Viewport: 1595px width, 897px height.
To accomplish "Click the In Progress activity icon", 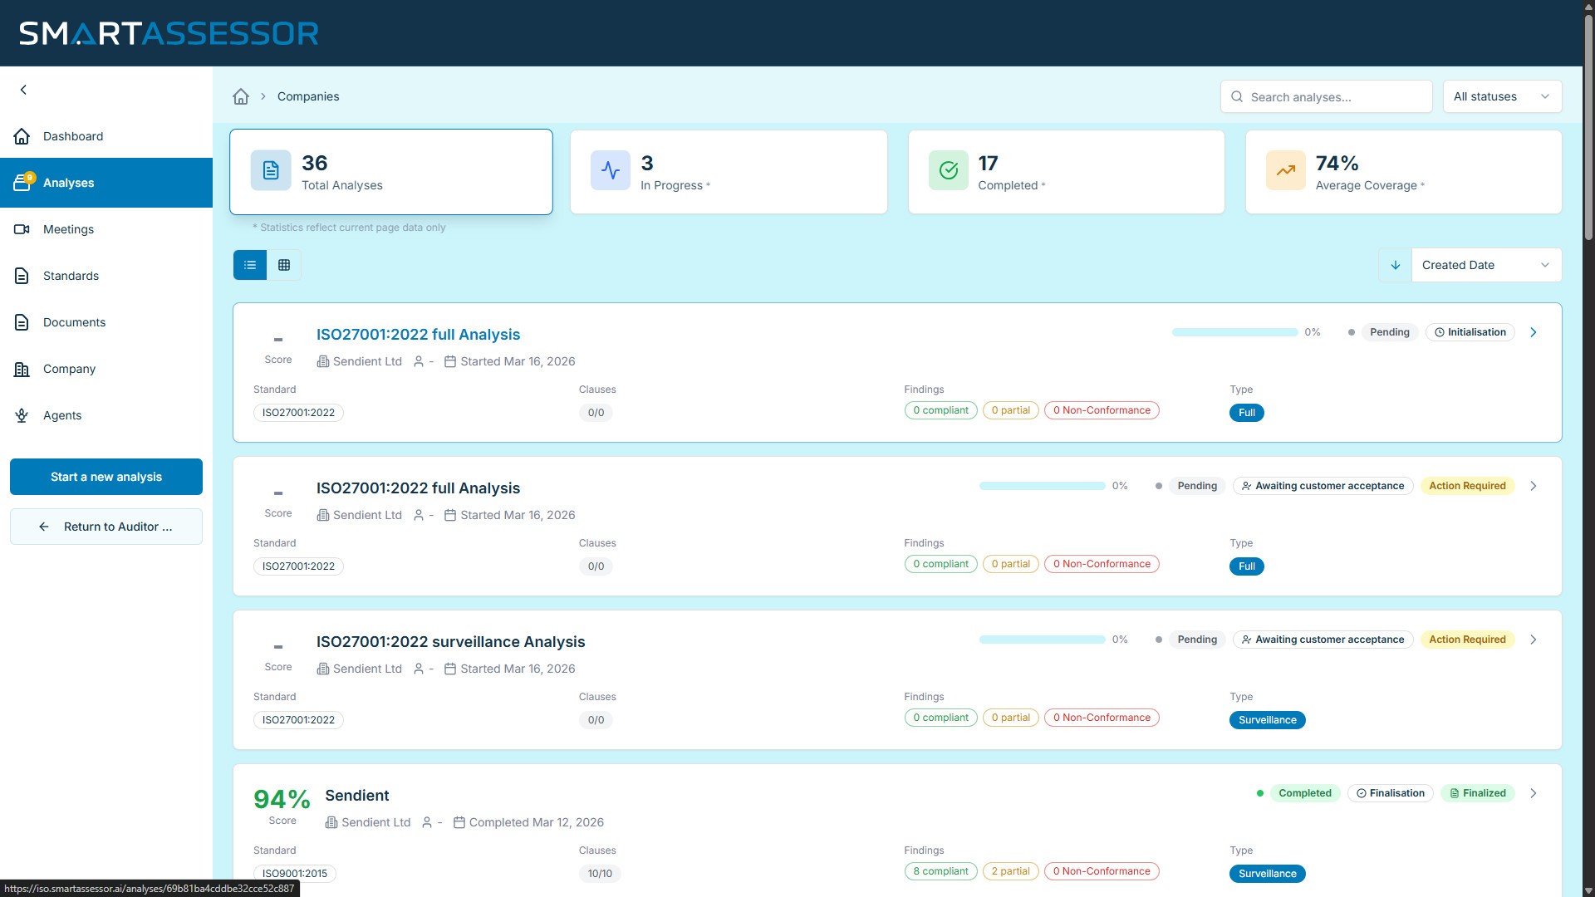I will pos(611,171).
